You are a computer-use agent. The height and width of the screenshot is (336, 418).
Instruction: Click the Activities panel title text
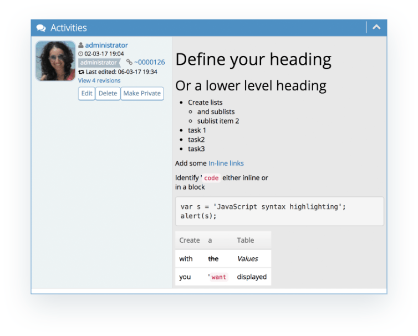[69, 28]
